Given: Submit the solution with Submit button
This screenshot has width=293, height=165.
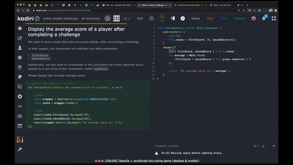Looking at the screenshot, I should [239, 18].
